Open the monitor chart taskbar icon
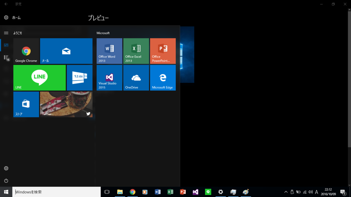This screenshot has width=351, height=197. click(233, 192)
